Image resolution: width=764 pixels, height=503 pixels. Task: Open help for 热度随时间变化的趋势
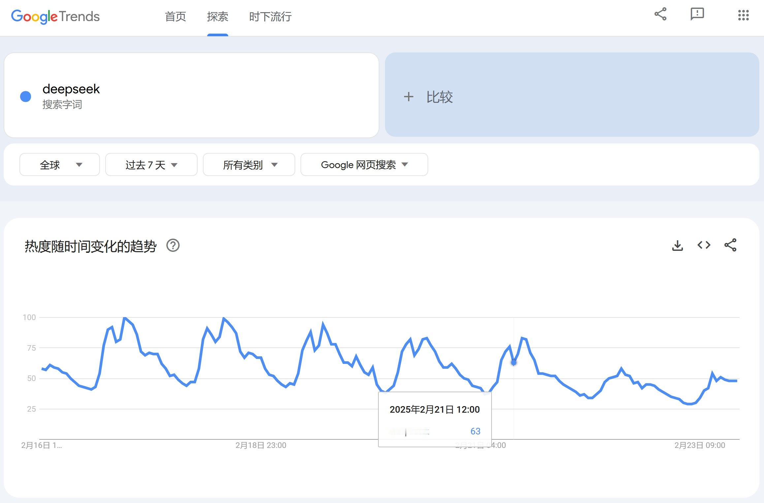tap(173, 245)
